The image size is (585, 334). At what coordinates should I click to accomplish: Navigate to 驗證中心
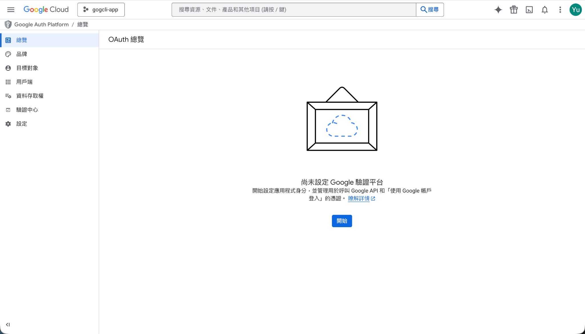[x=27, y=110]
